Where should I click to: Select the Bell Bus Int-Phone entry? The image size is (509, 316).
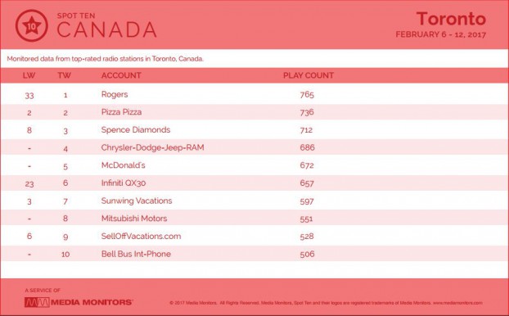coord(136,254)
